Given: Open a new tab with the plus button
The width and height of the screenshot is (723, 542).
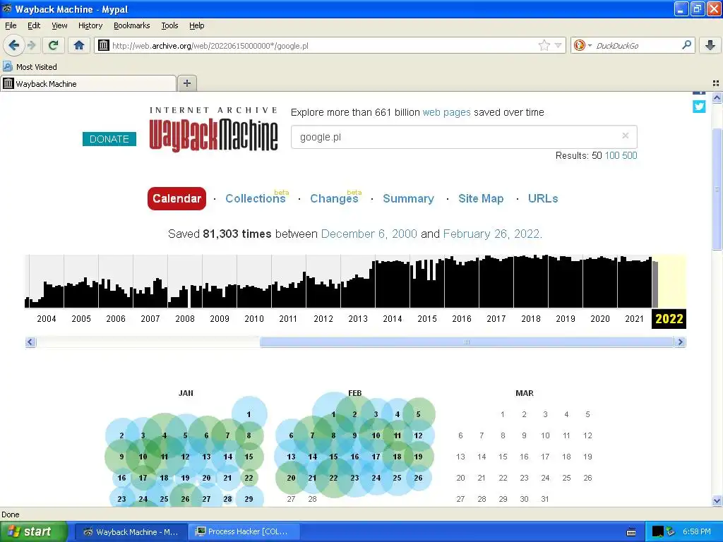Looking at the screenshot, I should pos(186,83).
